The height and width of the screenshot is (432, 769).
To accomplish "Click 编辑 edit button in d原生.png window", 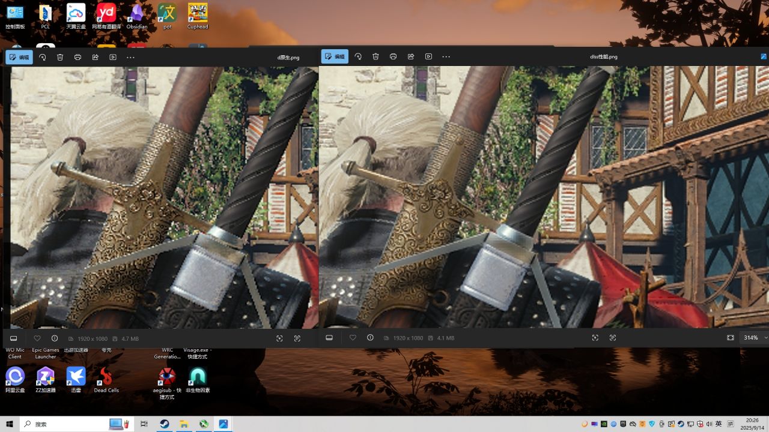I will 19,57.
